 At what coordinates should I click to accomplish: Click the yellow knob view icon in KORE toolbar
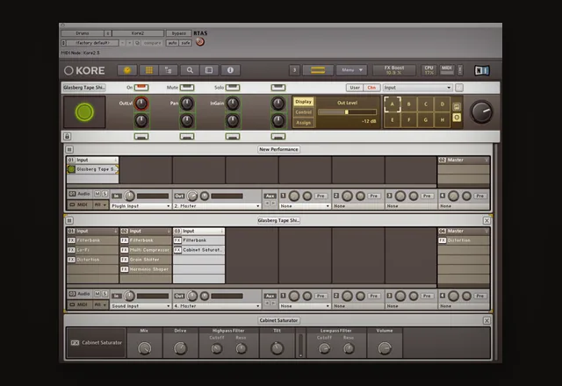[x=127, y=70]
